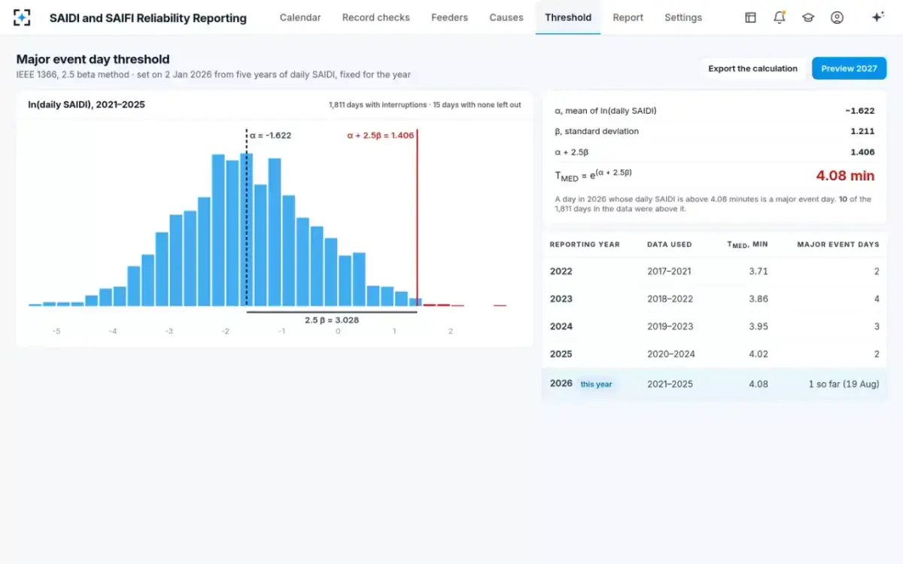Click the '2019–2023' data used cell
Viewport: 903px width, 564px height.
click(670, 326)
